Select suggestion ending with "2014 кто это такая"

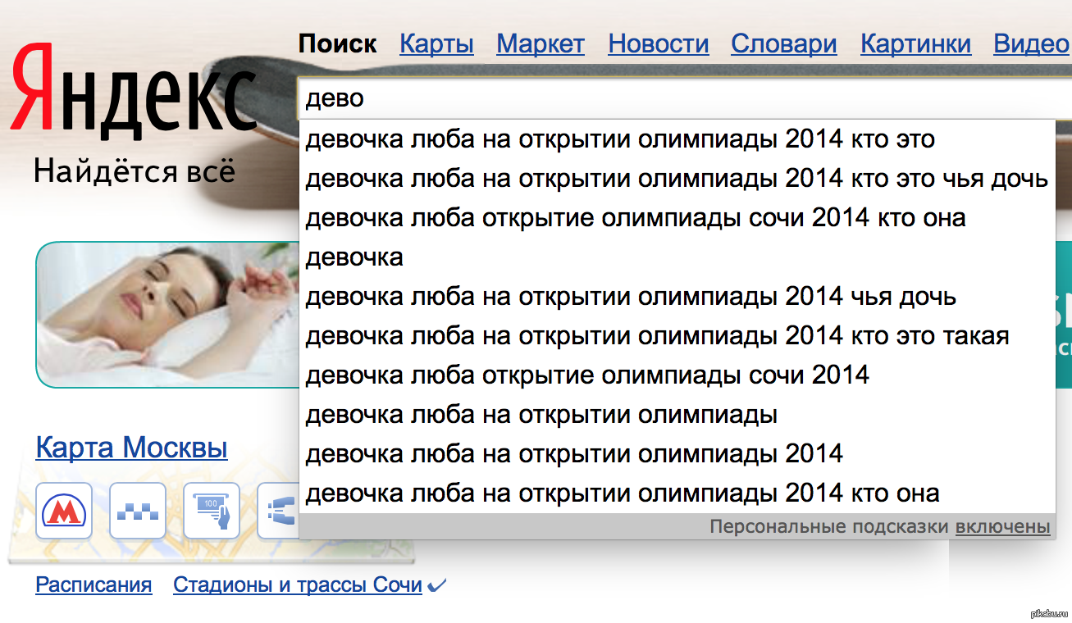point(656,336)
